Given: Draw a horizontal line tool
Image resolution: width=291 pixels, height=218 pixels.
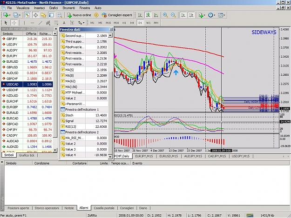Looking at the screenshot, I should (x=32, y=23).
